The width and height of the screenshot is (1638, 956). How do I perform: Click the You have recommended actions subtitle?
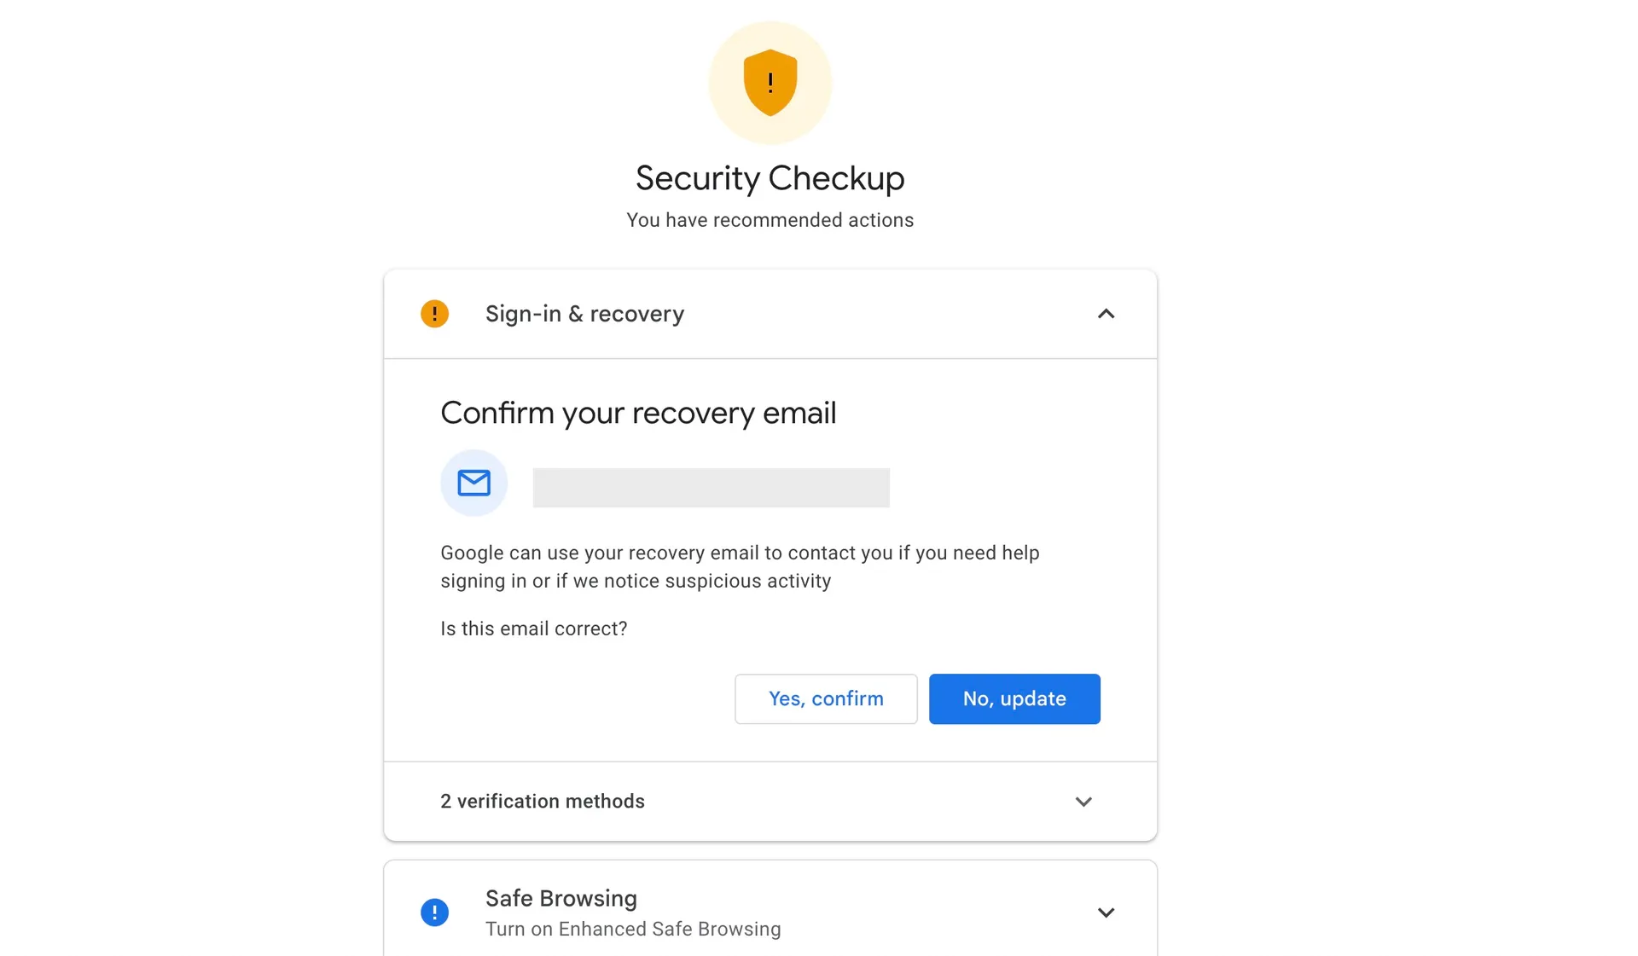point(770,220)
